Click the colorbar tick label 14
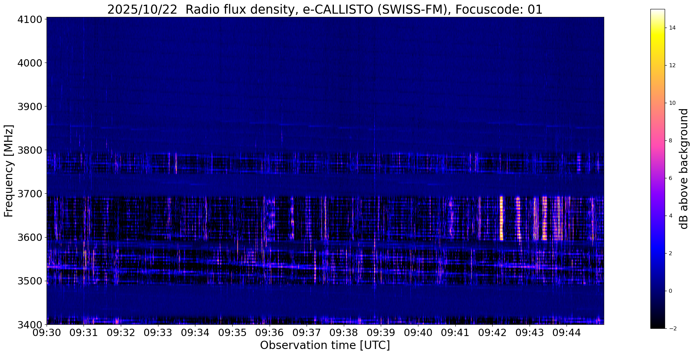The height and width of the screenshot is (355, 694). point(672,28)
